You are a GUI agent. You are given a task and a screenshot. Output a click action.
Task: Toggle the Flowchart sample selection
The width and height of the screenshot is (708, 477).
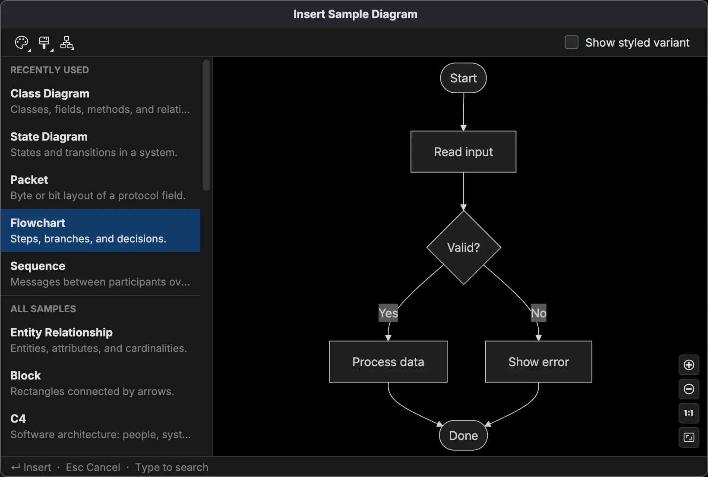tap(101, 230)
